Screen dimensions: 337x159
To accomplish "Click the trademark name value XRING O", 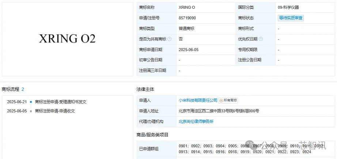I will (187, 8).
